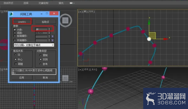This screenshot has height=109, width=188.
Task: Click the start offset spinner arrows
Action: click(49, 36)
